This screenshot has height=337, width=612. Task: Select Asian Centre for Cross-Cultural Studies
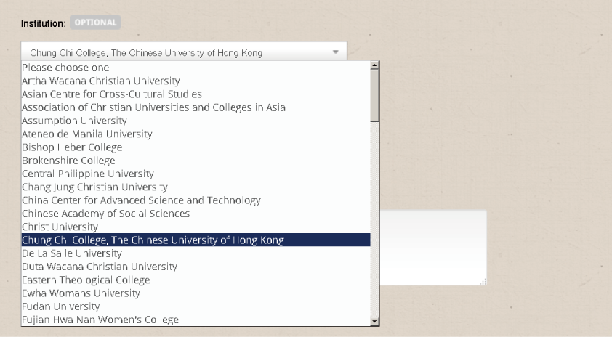pos(196,94)
